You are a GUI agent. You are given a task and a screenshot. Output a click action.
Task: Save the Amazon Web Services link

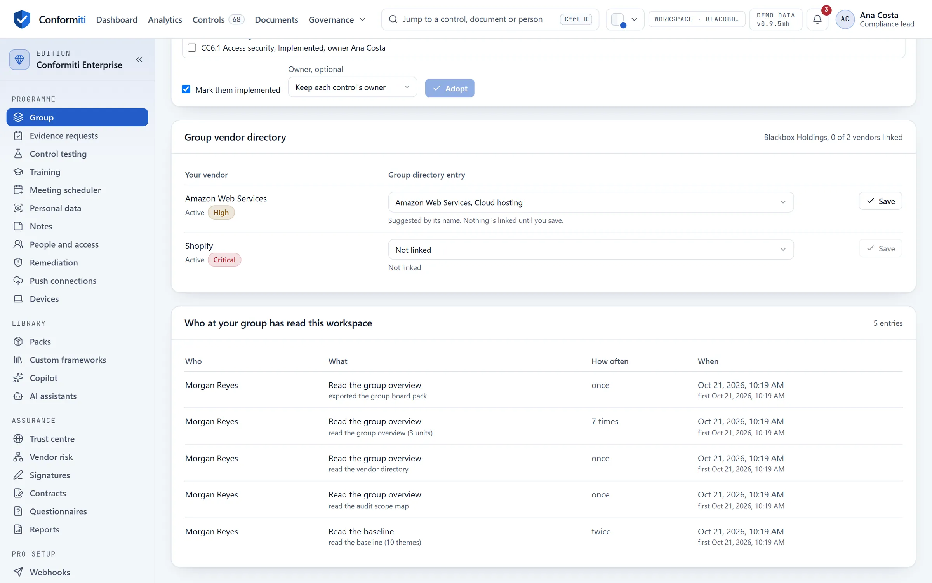[880, 201]
